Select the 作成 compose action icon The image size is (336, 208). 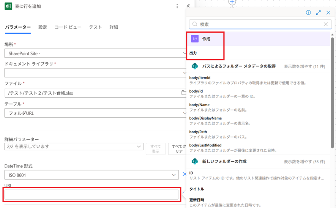click(x=195, y=39)
